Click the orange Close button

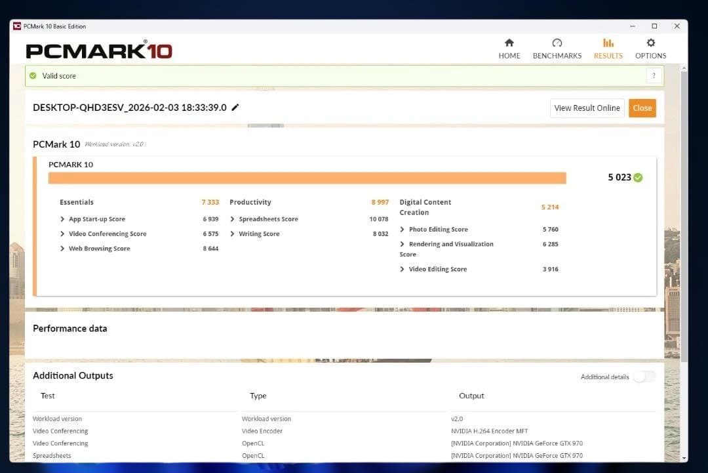[x=642, y=108]
